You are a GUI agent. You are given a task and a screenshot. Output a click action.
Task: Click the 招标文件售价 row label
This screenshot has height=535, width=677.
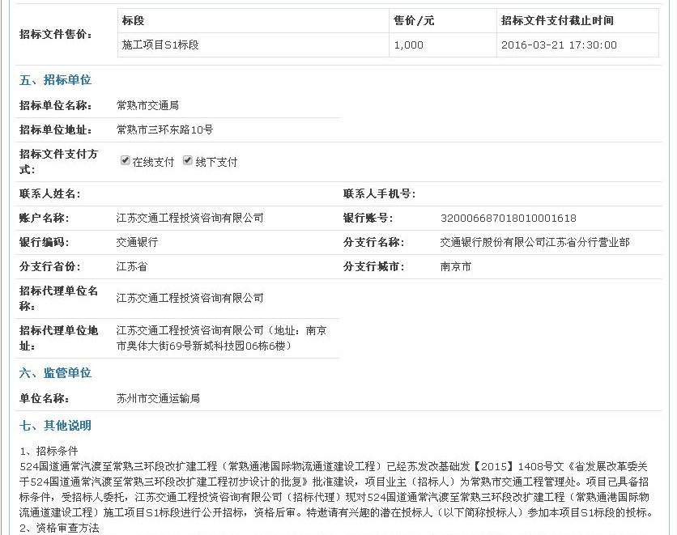click(x=56, y=34)
